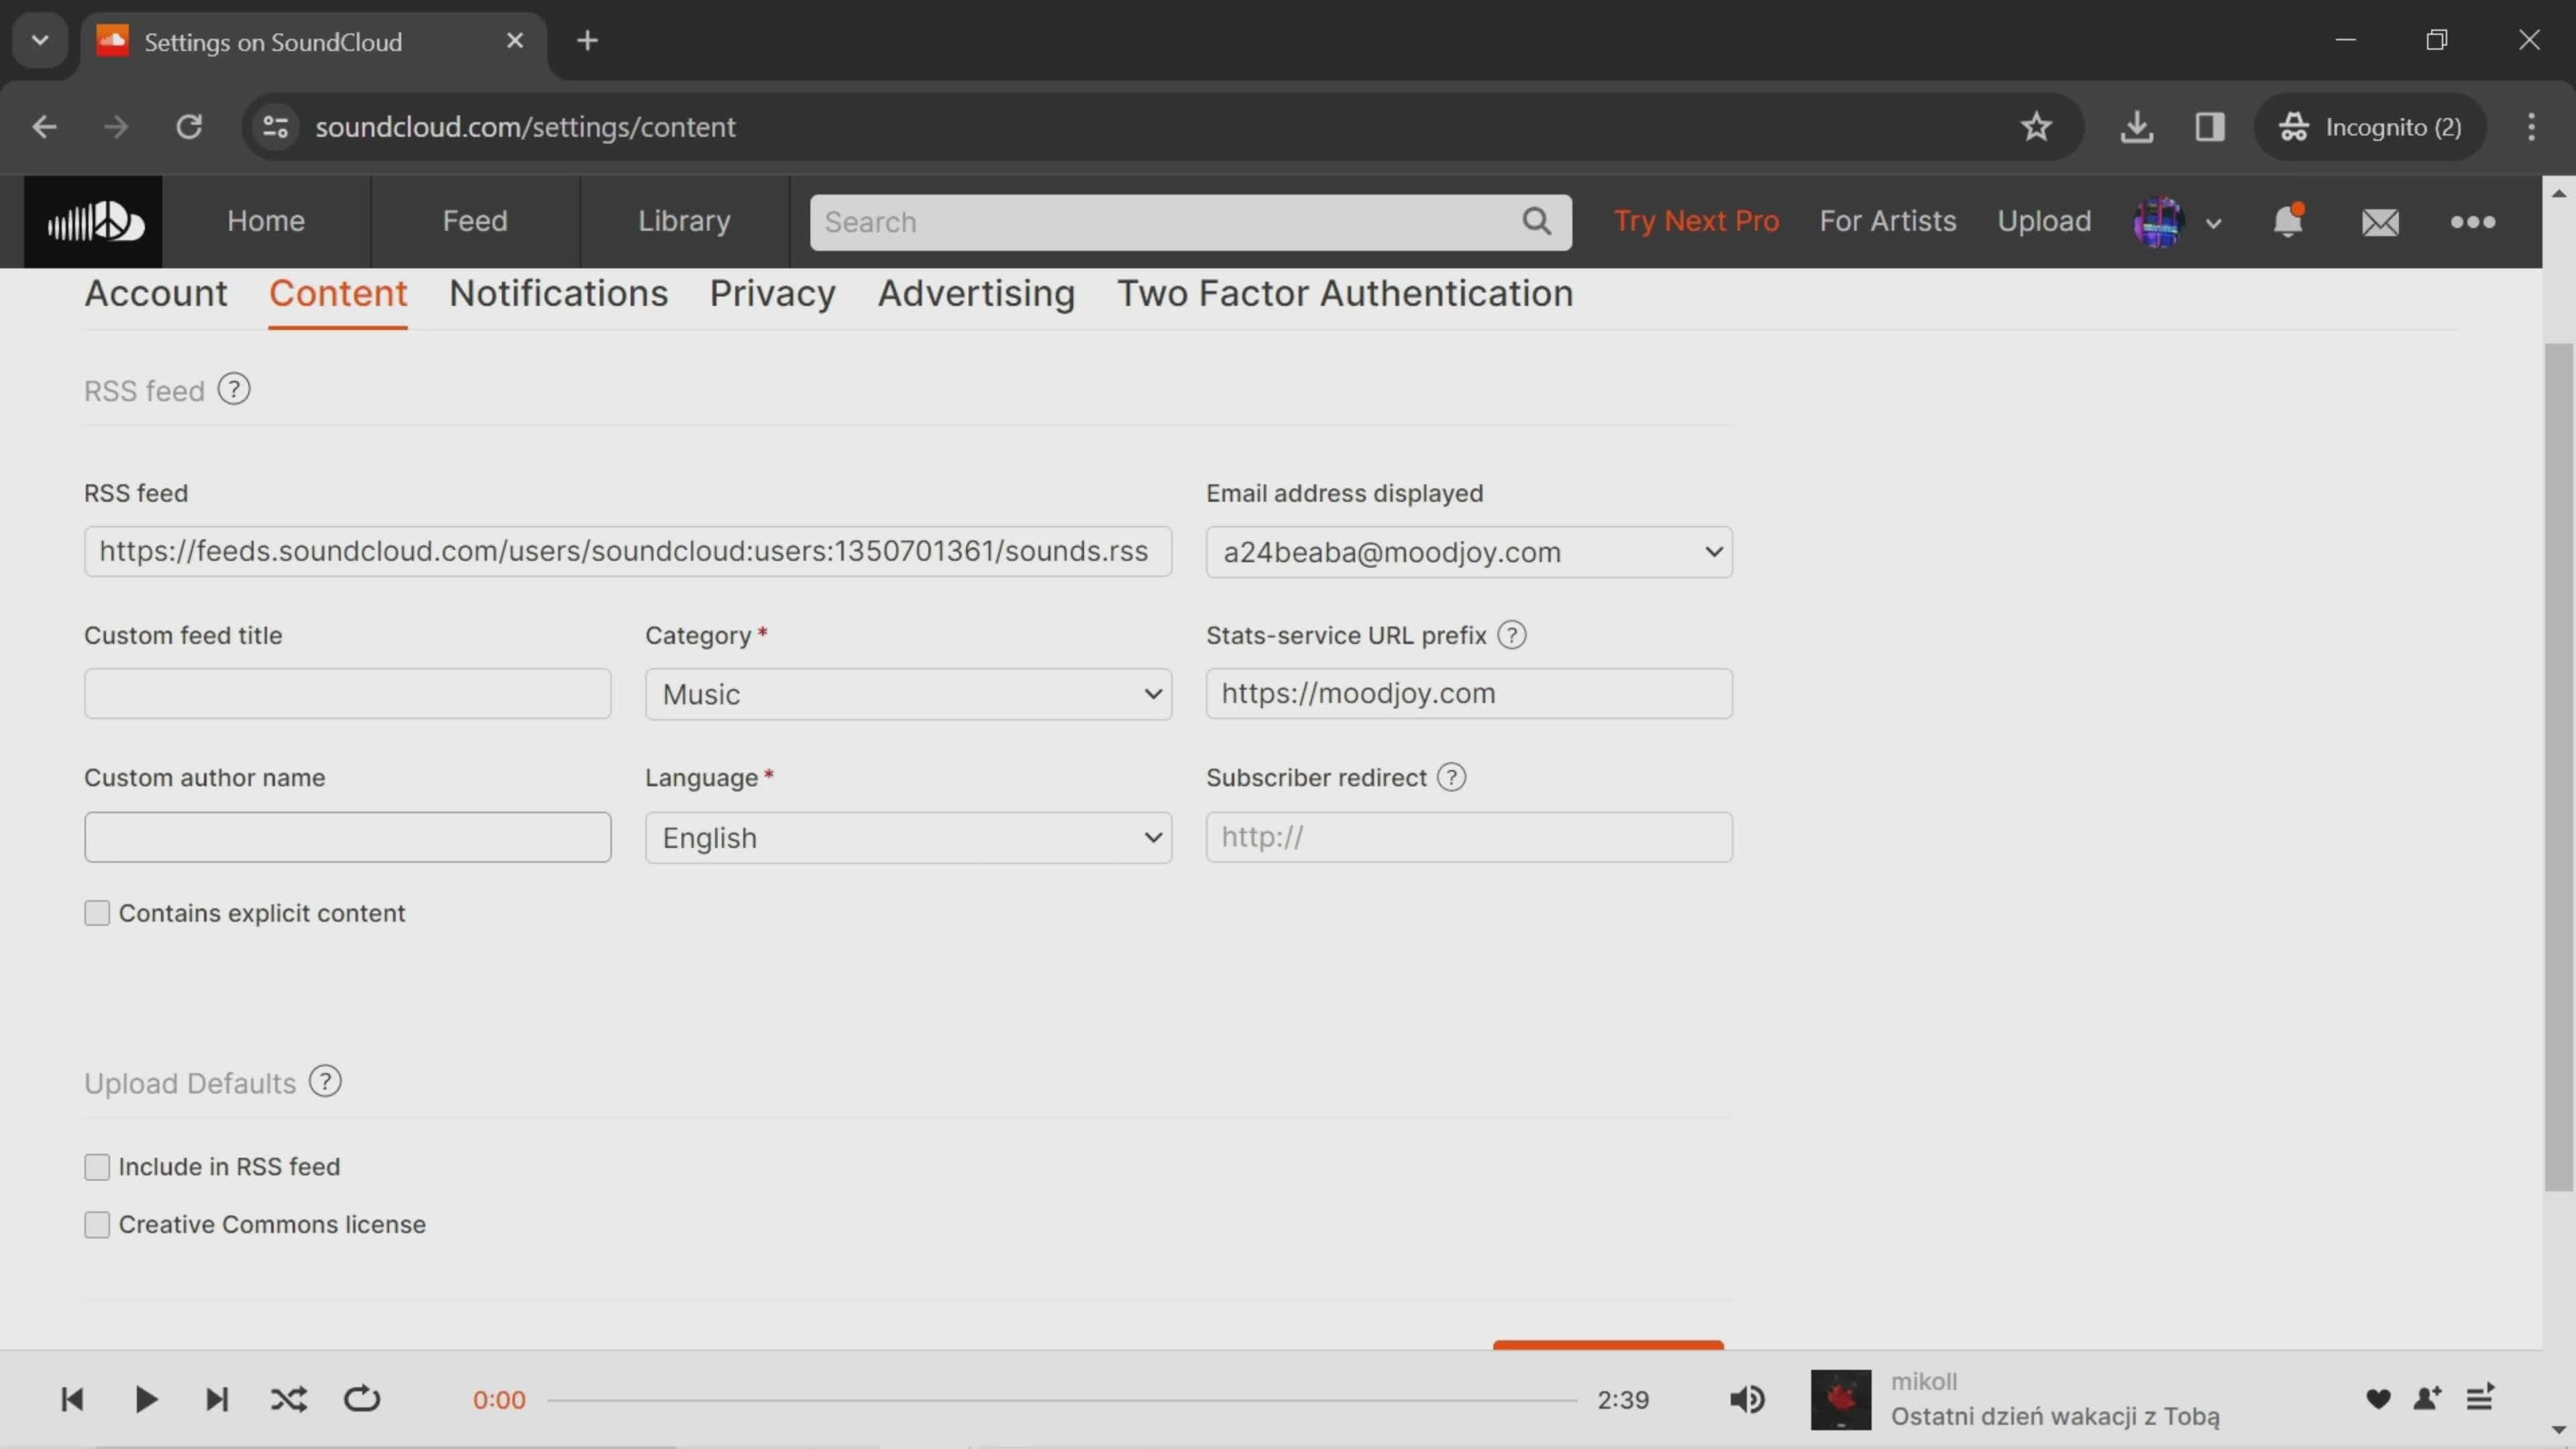Viewport: 2576px width, 1449px height.
Task: Click the skip next track icon
Action: 216,1398
